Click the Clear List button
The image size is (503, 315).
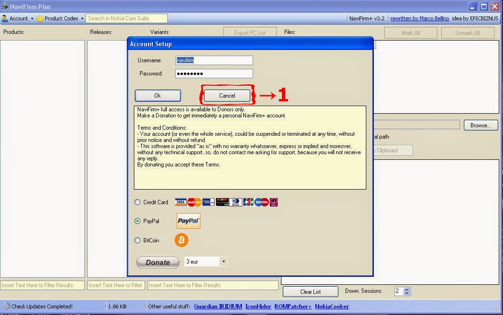(311, 291)
